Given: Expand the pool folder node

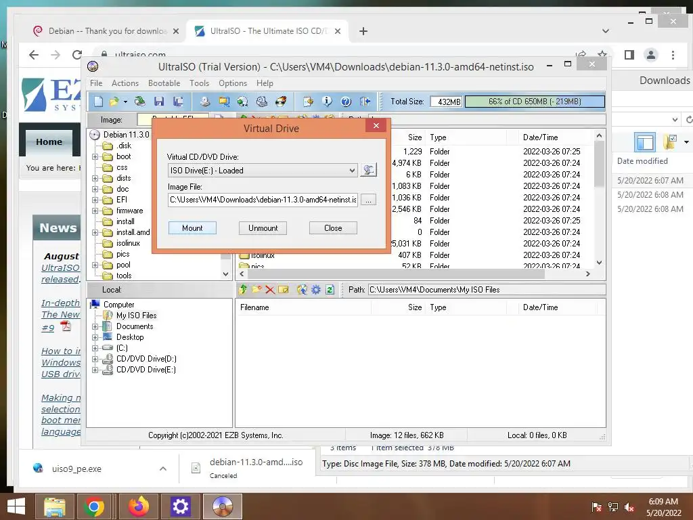Looking at the screenshot, I should coord(95,265).
